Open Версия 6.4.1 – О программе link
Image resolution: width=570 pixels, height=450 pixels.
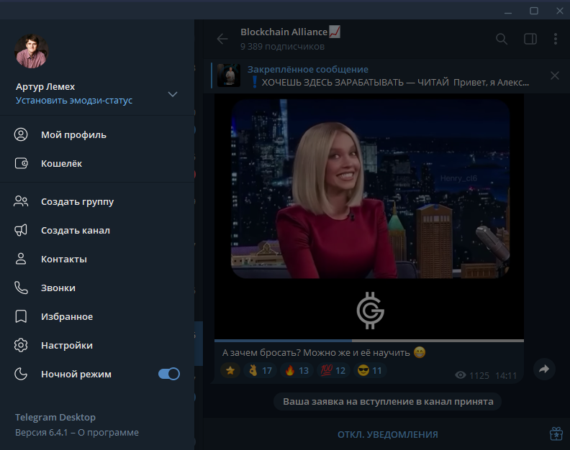(x=77, y=433)
